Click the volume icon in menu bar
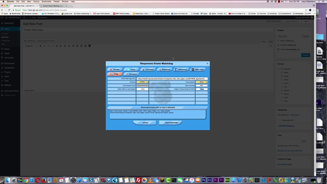 tap(282, 2)
